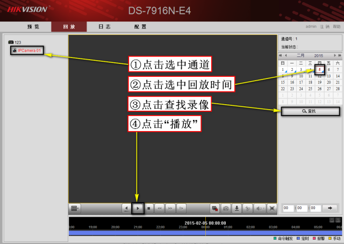Click the admin user link
The width and height of the screenshot is (344, 244).
coord(311,26)
